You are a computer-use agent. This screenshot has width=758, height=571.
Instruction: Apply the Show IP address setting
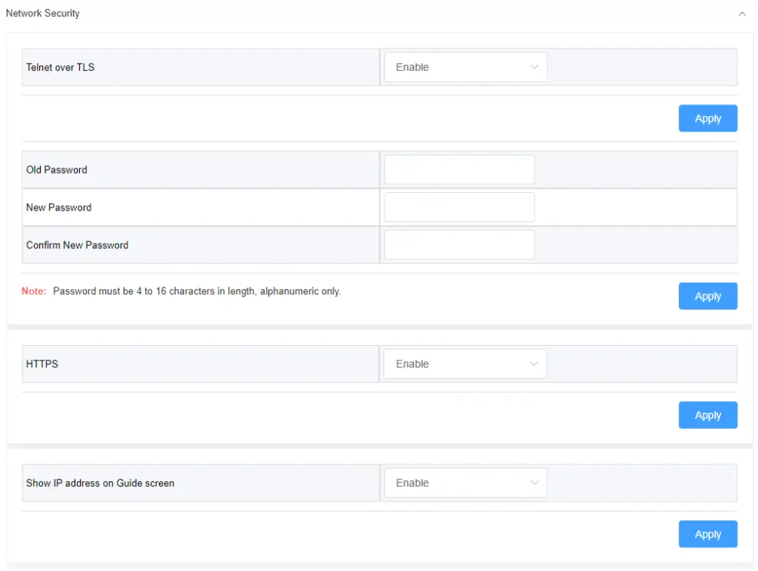point(707,534)
